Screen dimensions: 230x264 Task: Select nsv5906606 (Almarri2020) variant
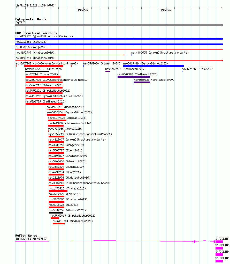pyautogui.click(x=67, y=161)
